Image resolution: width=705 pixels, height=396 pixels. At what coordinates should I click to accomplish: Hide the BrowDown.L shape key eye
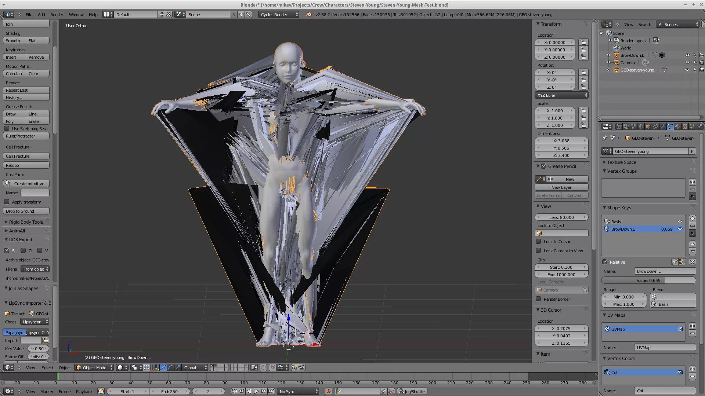point(680,229)
